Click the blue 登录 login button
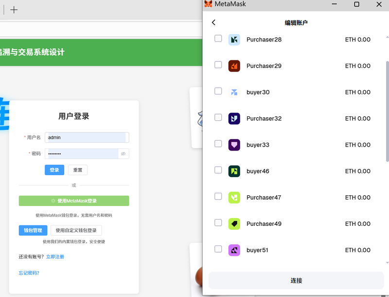The image size is (389, 297). pyautogui.click(x=54, y=170)
